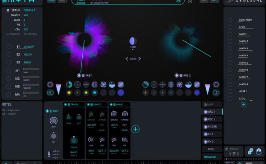
Task: Open the CPU ECO mode dropdown
Action: pos(26,29)
